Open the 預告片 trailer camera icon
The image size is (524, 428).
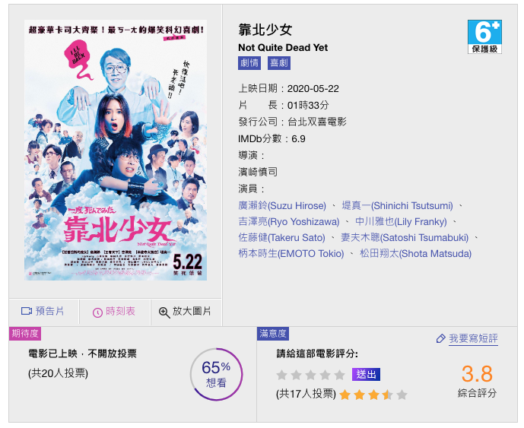tap(27, 311)
